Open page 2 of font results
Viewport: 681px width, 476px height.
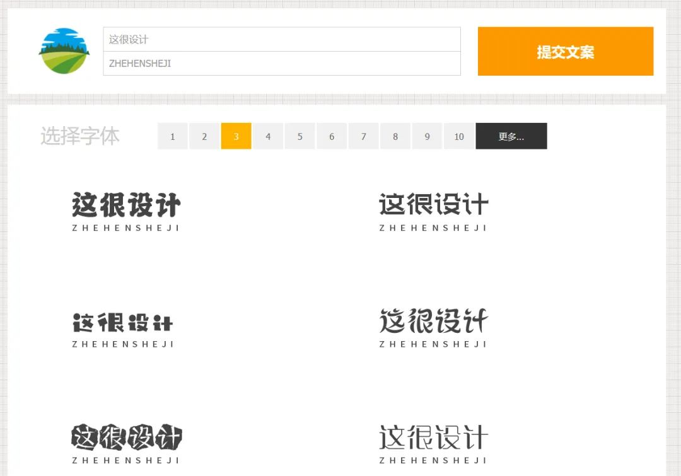click(204, 136)
